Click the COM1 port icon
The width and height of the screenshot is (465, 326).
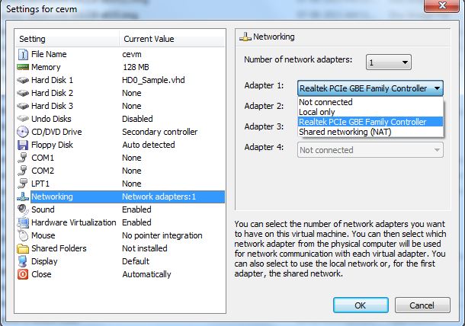point(23,158)
